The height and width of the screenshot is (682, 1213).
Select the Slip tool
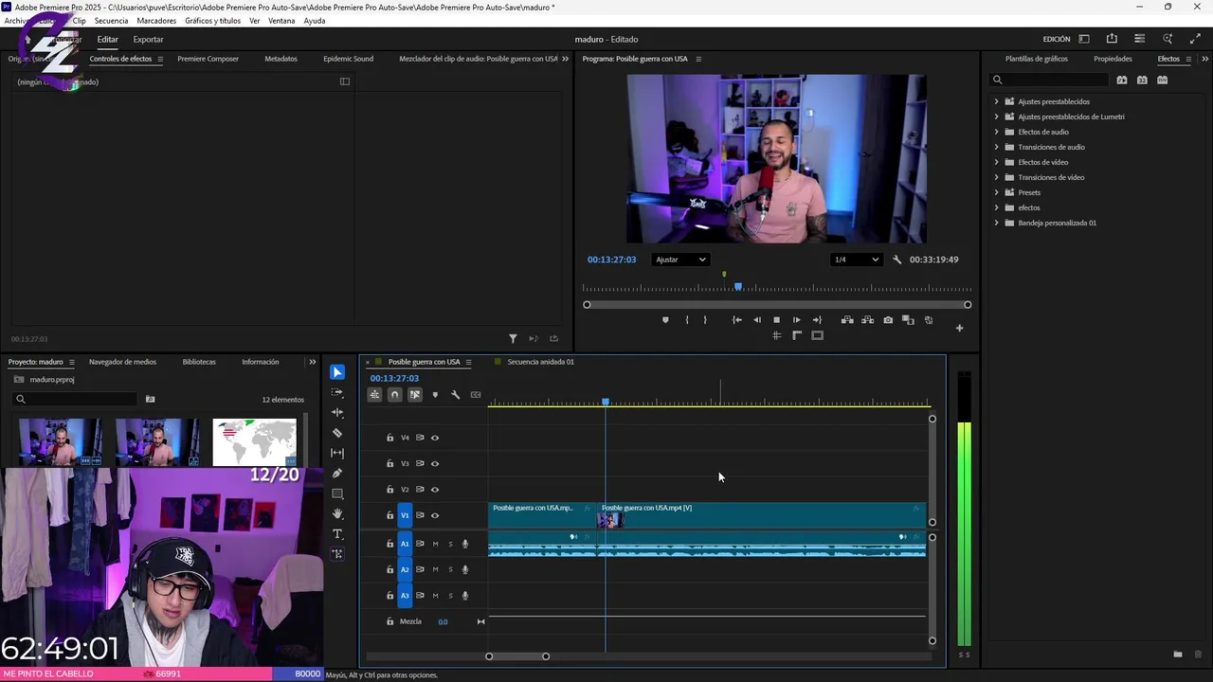pyautogui.click(x=337, y=453)
